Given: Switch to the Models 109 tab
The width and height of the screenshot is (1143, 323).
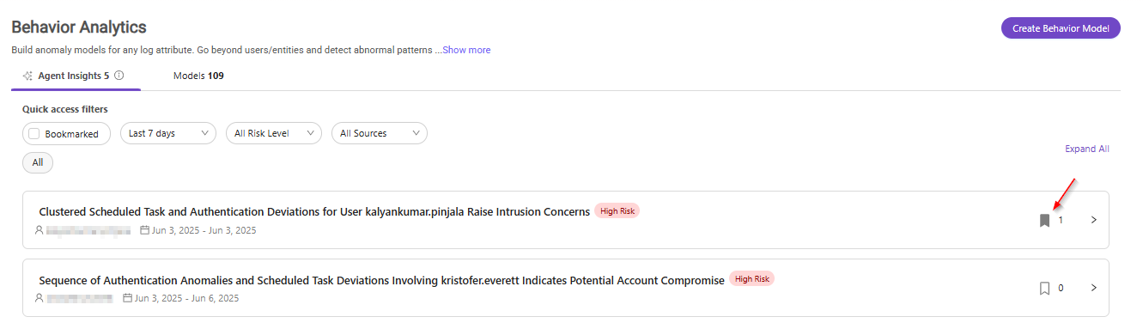Looking at the screenshot, I should (198, 76).
